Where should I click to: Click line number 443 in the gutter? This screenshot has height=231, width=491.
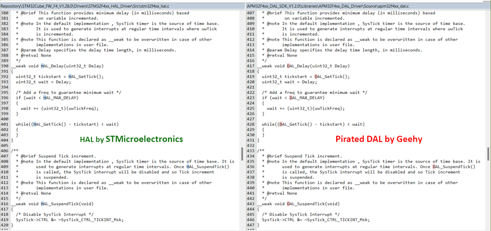point(251,204)
